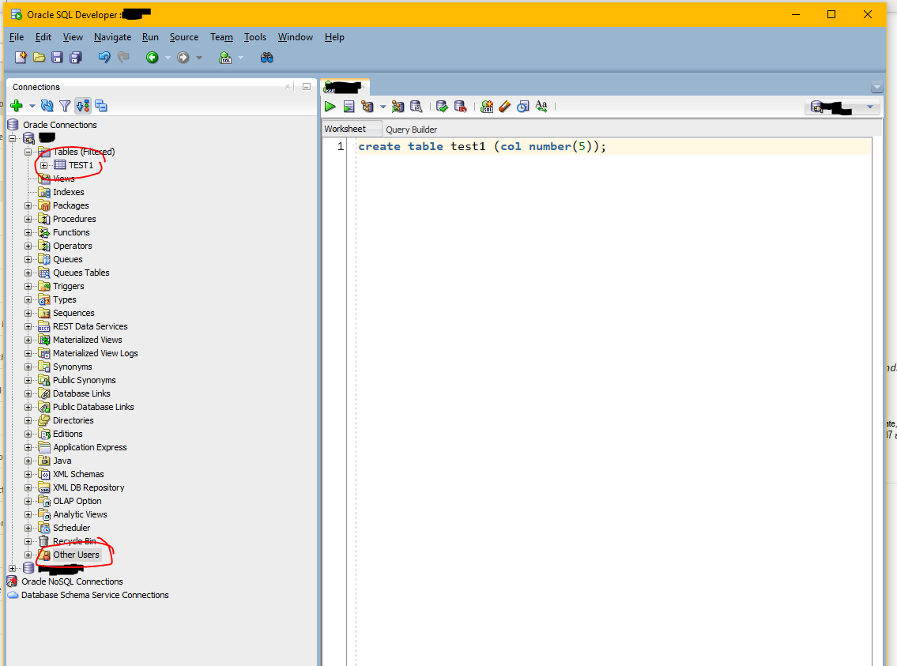
Task: Navigate forward with the gray arrow
Action: tap(183, 57)
